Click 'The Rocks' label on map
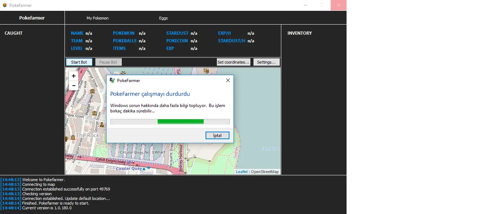 [89, 136]
